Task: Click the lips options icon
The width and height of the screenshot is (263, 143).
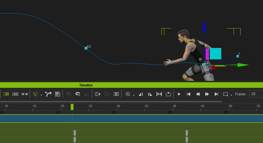Action: 68,94
